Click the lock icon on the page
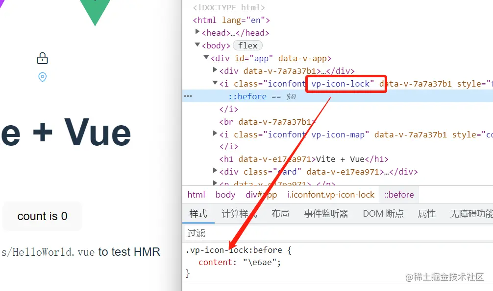Viewport: 493px width, 291px height. pos(43,58)
